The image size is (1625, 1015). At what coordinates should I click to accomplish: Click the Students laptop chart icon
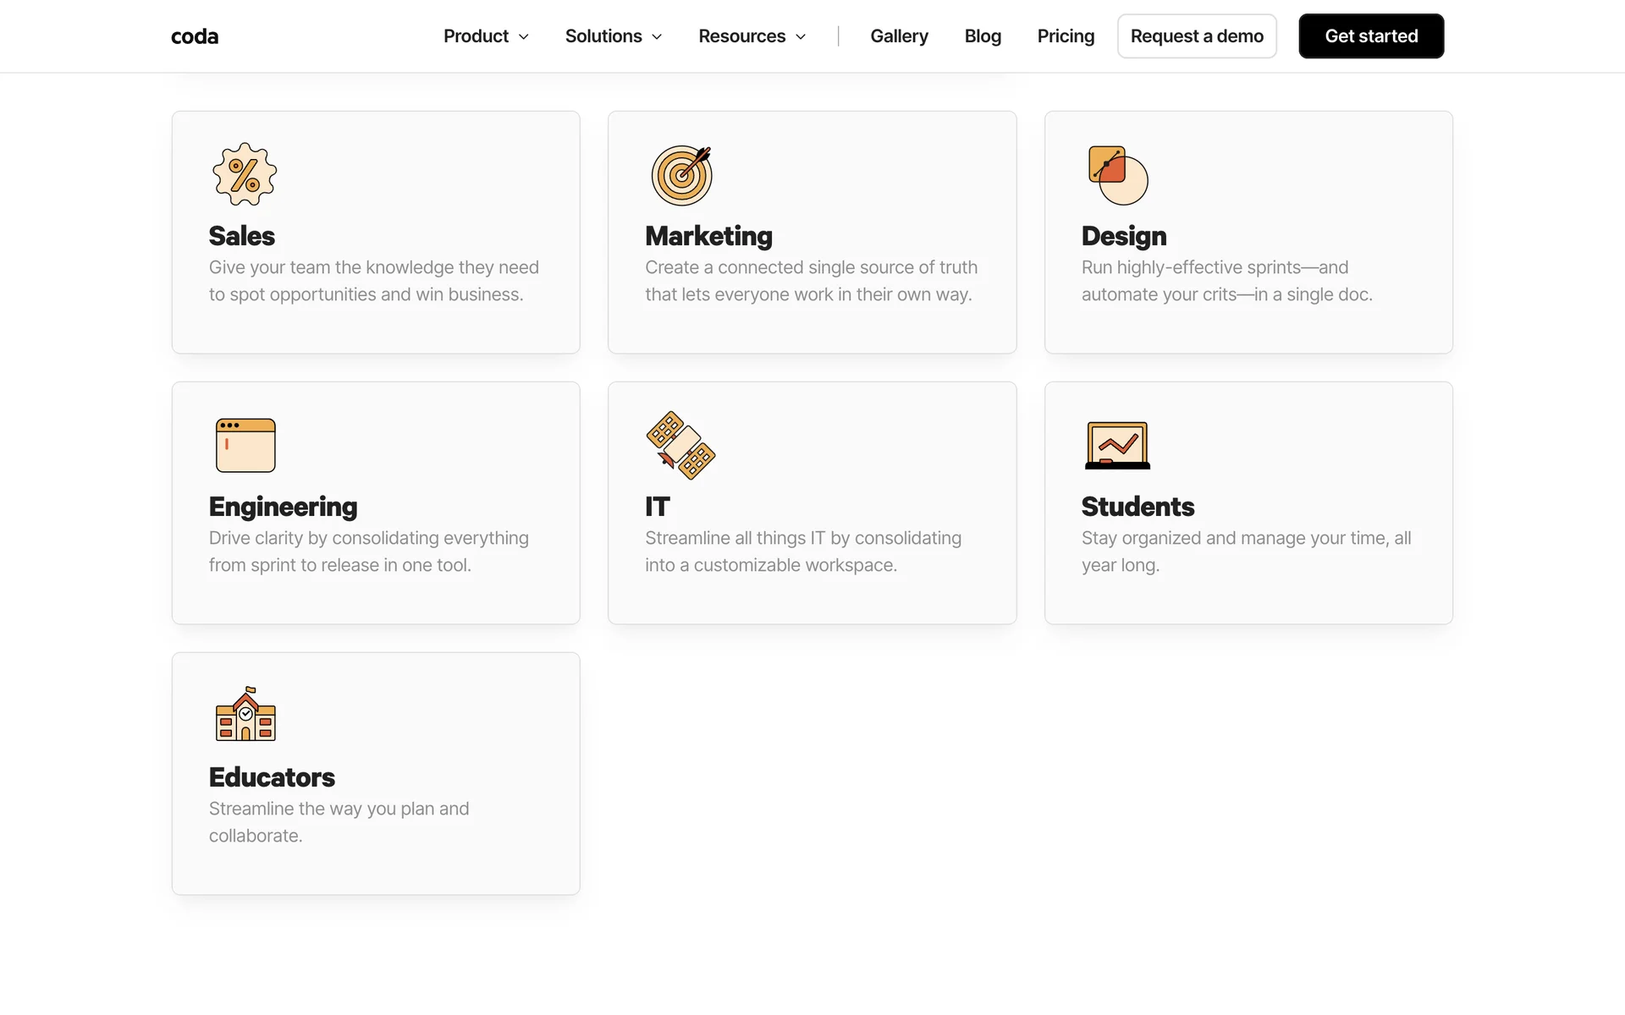point(1117,445)
